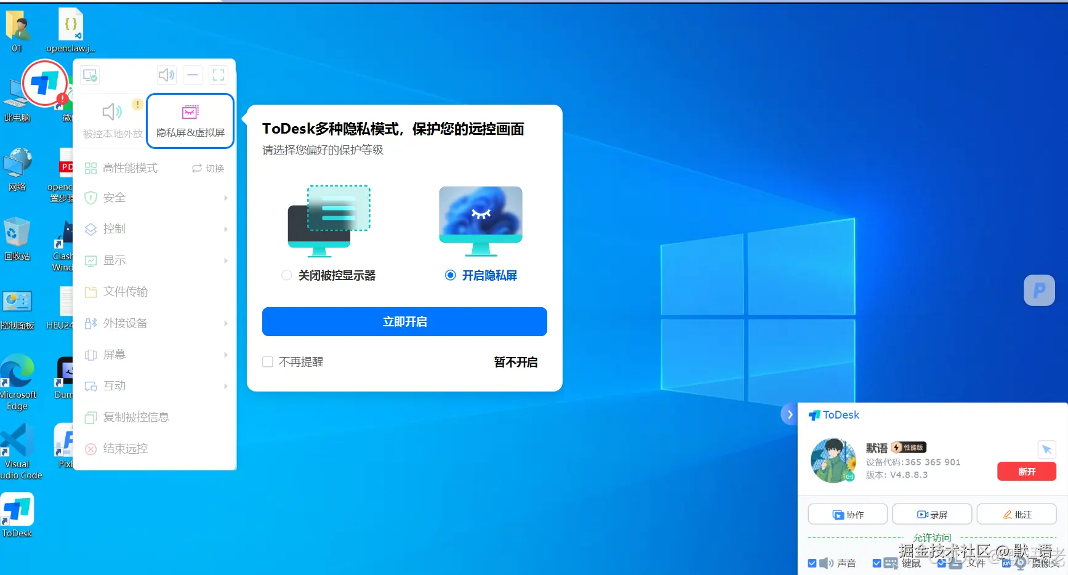Click the 默语 user avatar

[833, 460]
